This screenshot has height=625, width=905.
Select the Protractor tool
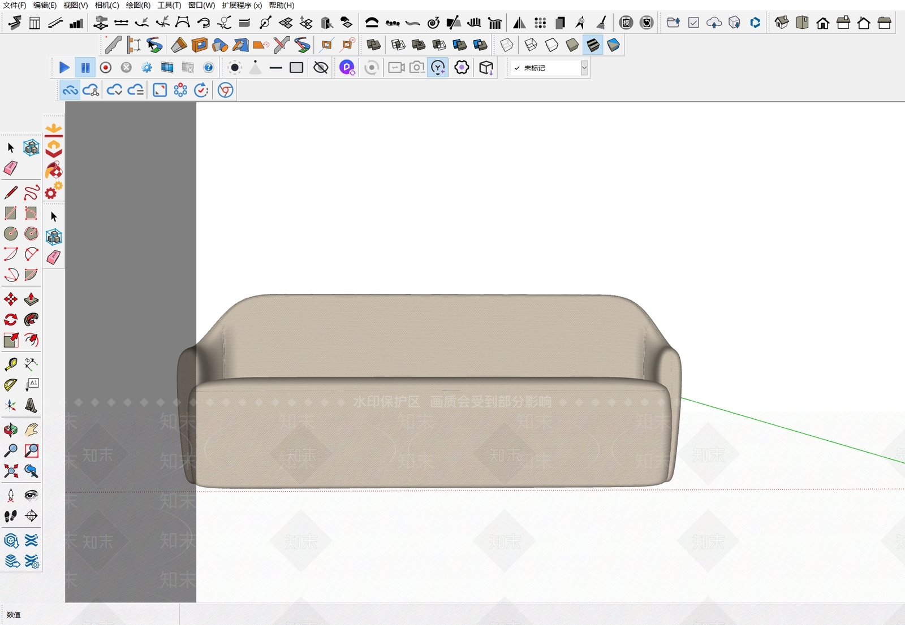click(11, 385)
